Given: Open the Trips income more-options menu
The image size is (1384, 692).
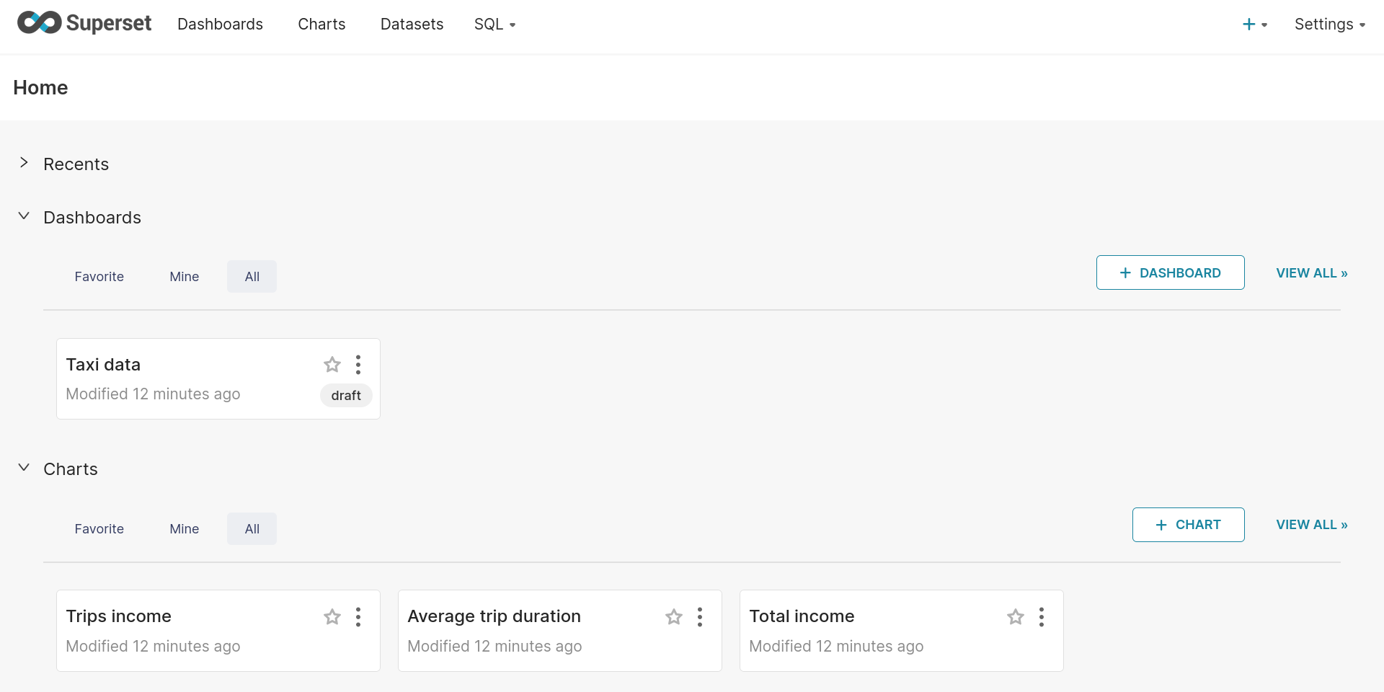Looking at the screenshot, I should pos(358,617).
